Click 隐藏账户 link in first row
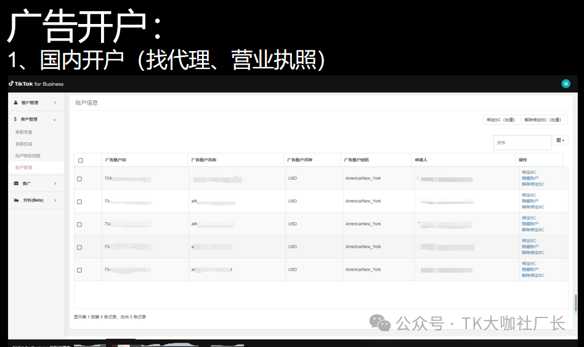The width and height of the screenshot is (584, 347). click(530, 178)
